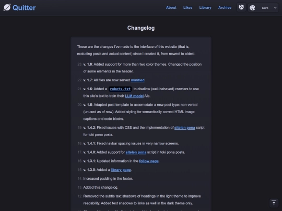Select the v. 1.8 version label
The image size is (282, 211).
tap(88, 64)
